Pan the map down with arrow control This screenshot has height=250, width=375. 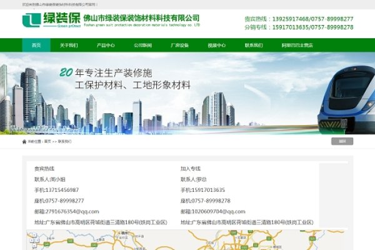click(34, 245)
